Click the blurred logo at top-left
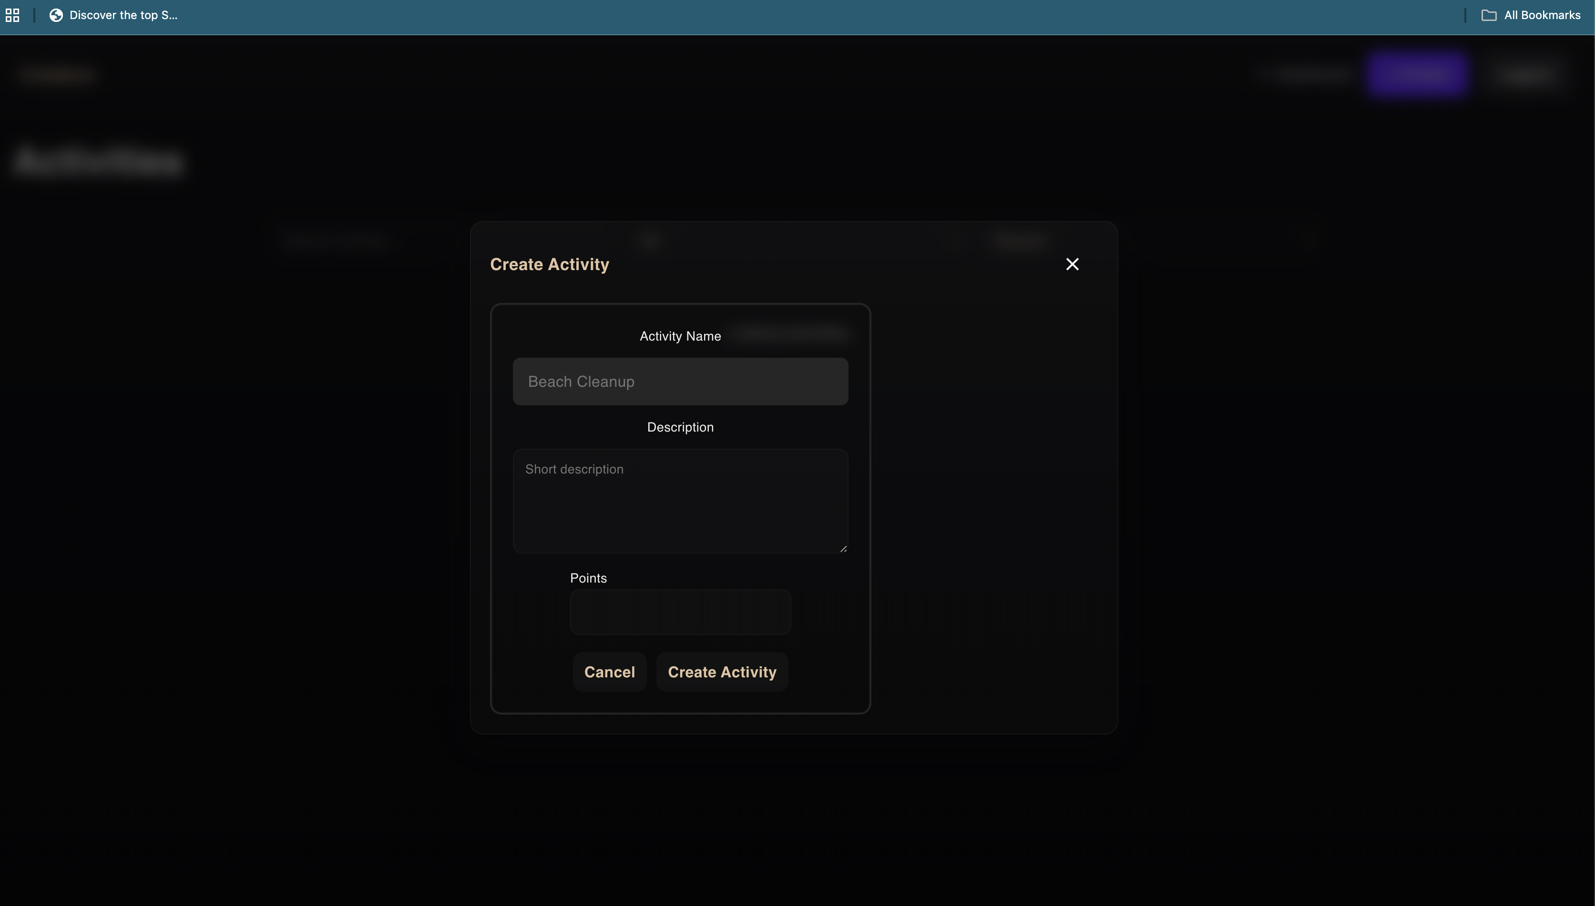The image size is (1595, 906). click(x=56, y=75)
